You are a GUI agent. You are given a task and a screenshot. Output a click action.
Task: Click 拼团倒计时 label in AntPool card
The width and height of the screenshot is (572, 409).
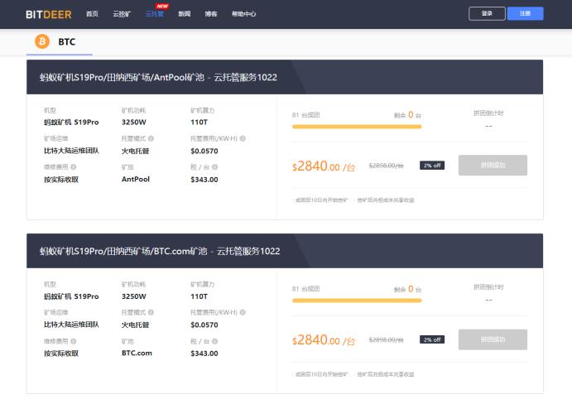pos(488,113)
